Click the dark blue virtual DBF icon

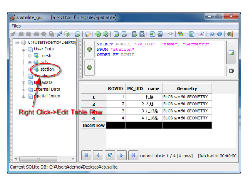coord(142,34)
